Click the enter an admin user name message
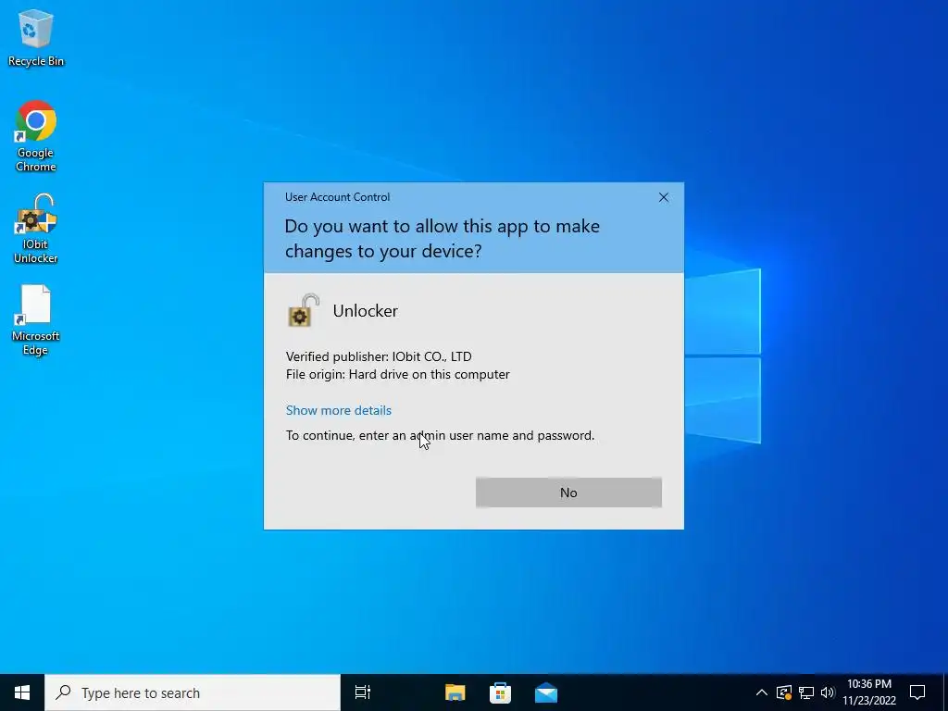The height and width of the screenshot is (711, 948). (440, 435)
